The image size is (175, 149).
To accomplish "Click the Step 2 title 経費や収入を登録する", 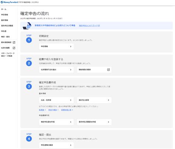I will coord(51,59).
